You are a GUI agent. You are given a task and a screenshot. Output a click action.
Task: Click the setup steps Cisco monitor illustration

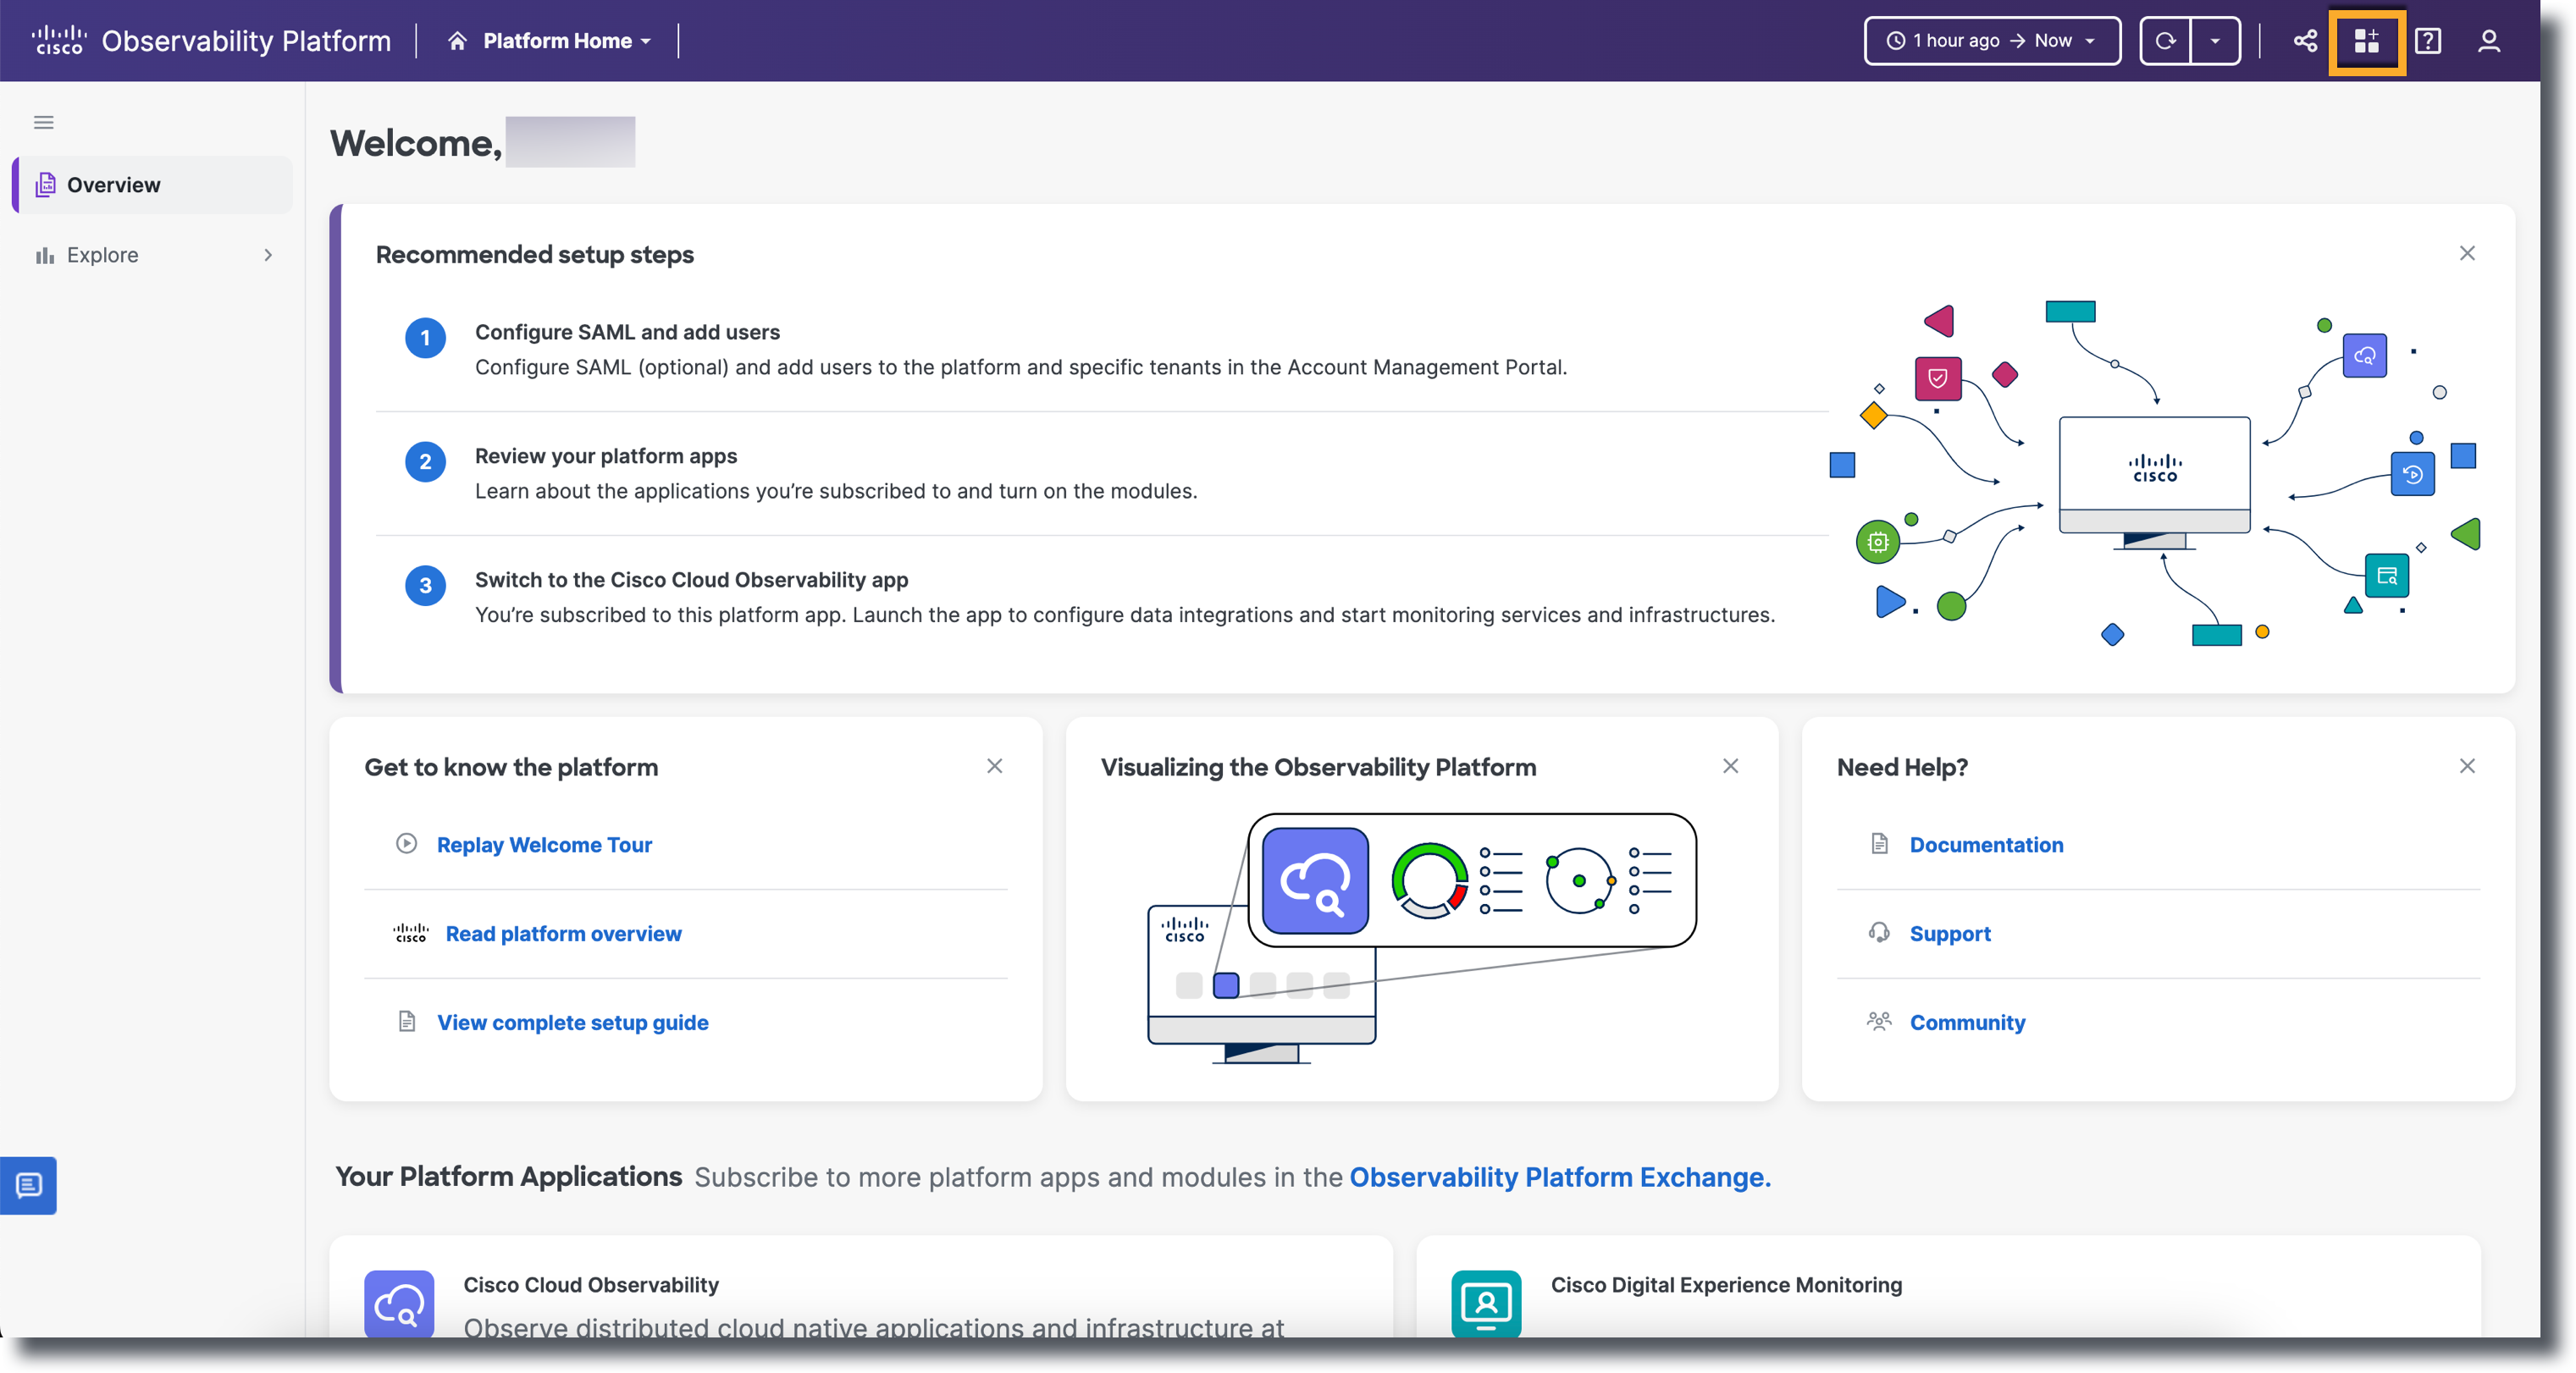pyautogui.click(x=2154, y=475)
